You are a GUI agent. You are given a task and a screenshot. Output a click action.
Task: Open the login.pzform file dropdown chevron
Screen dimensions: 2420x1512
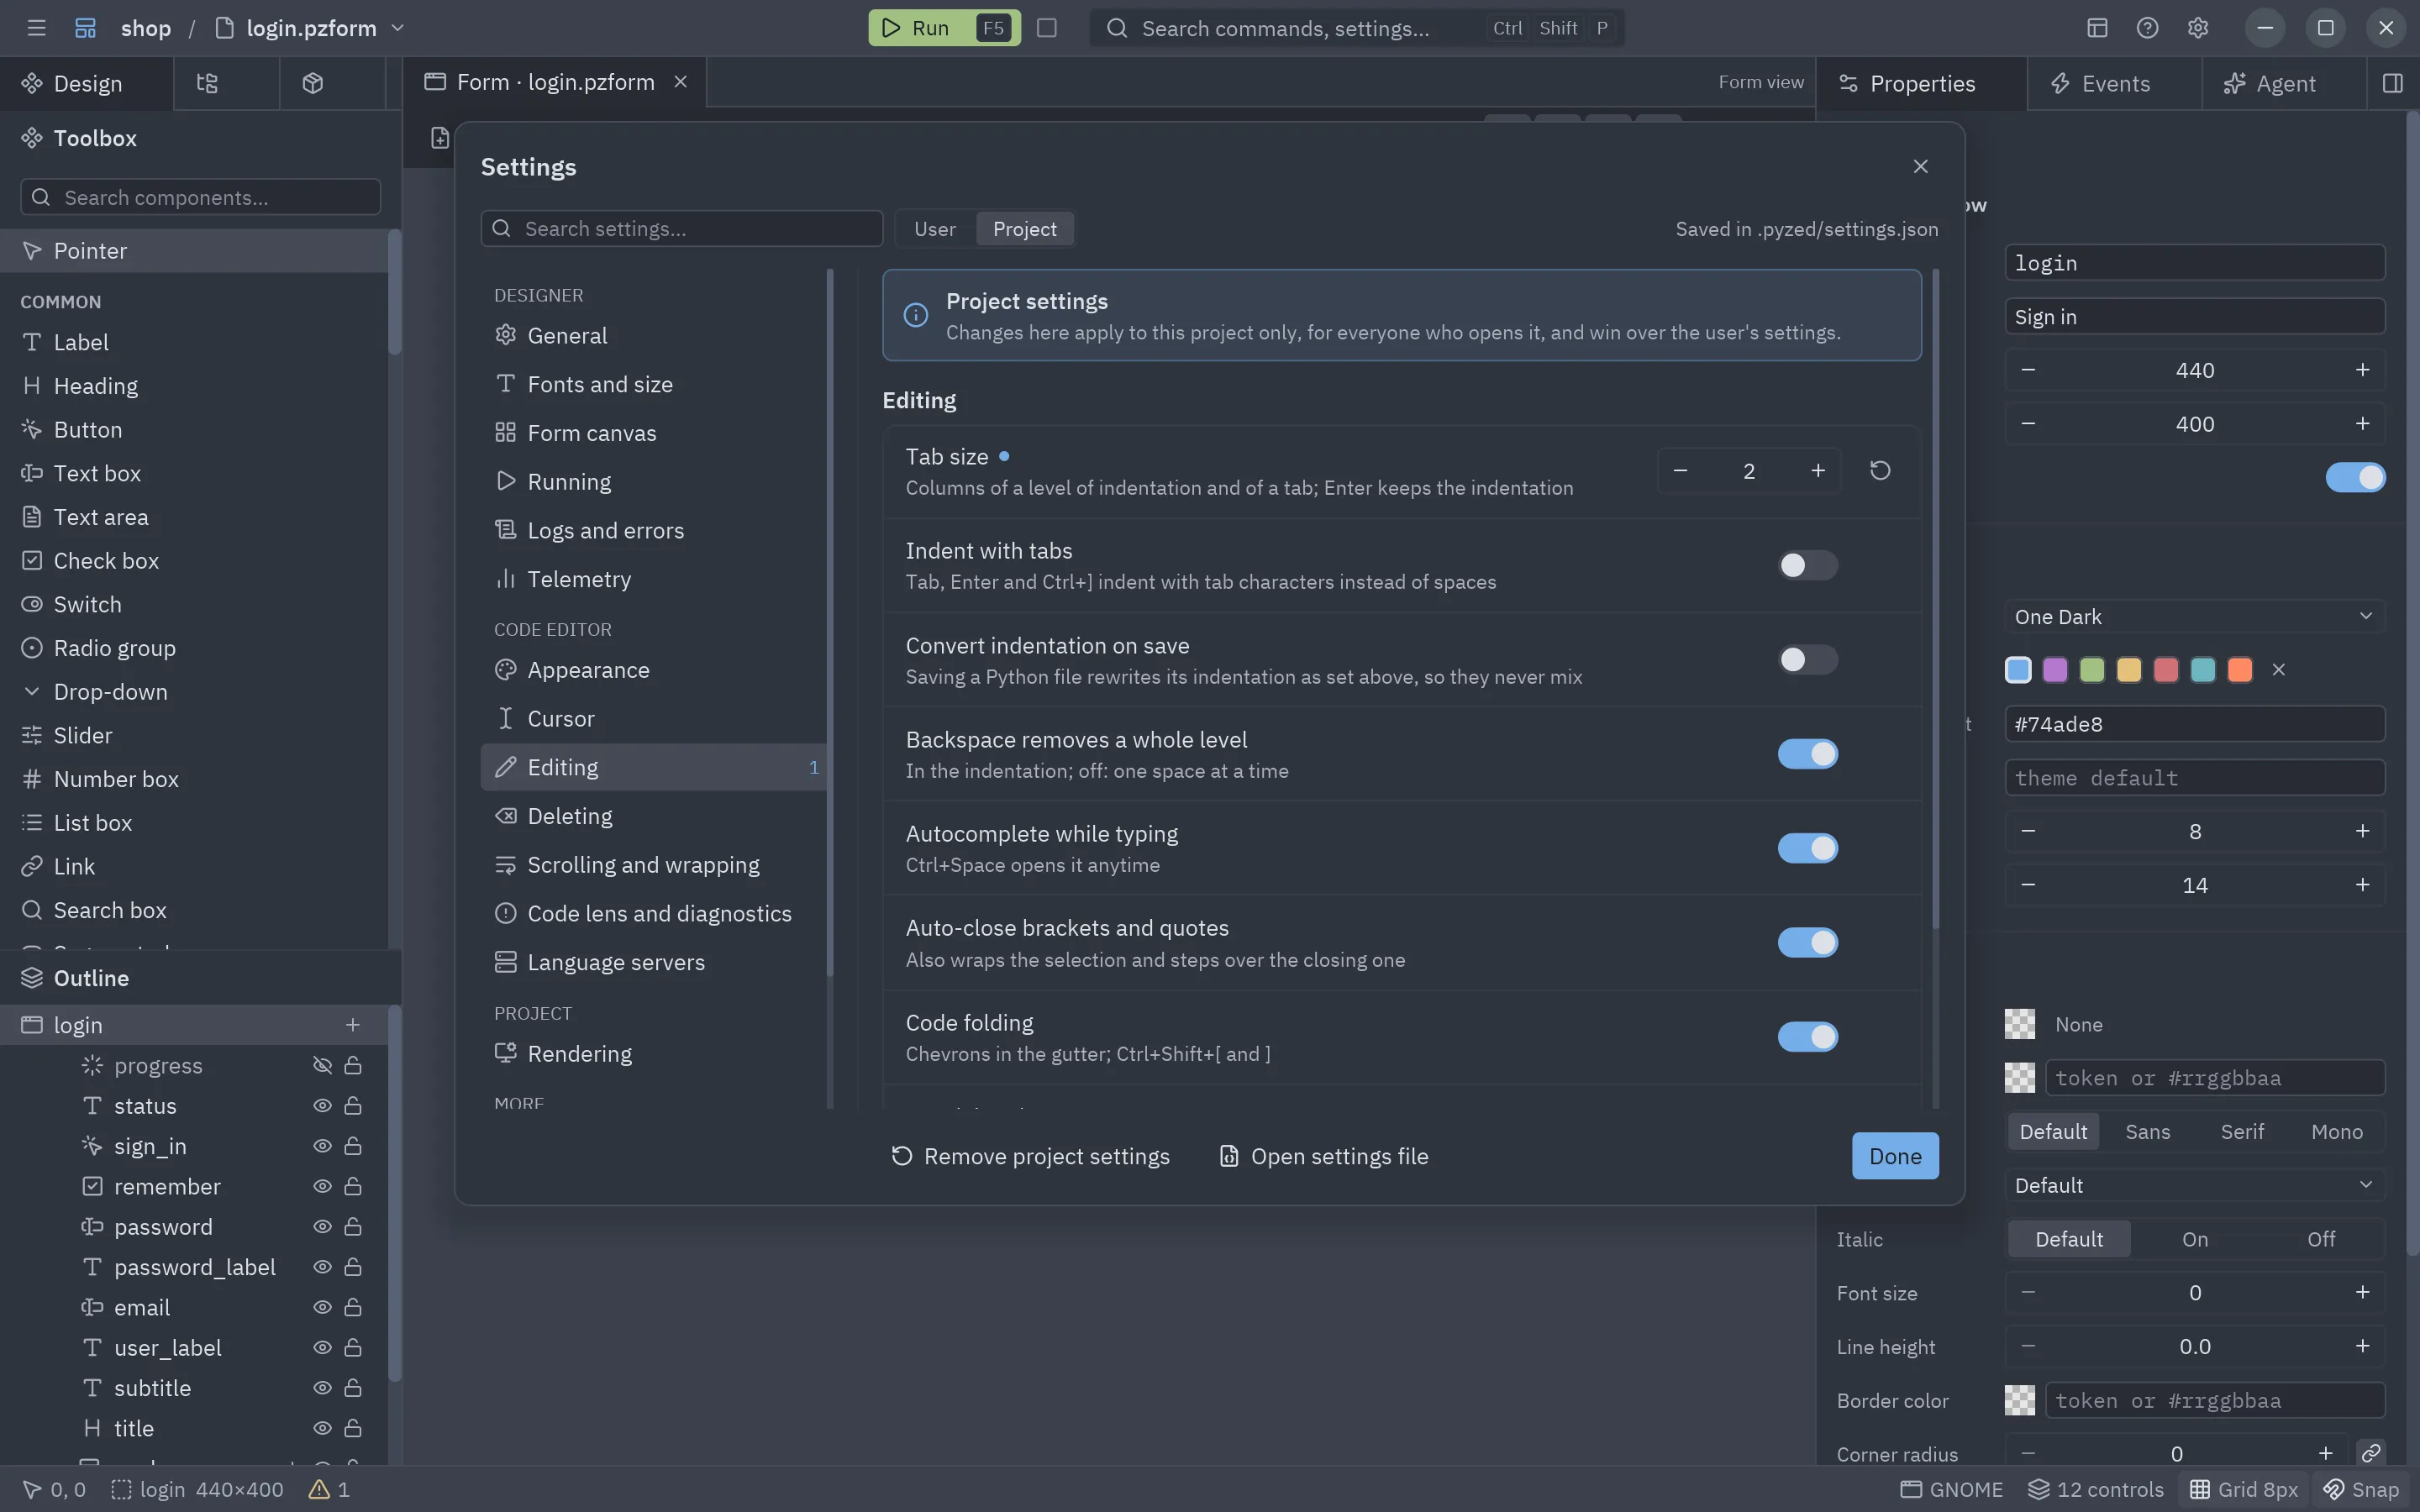click(x=397, y=28)
